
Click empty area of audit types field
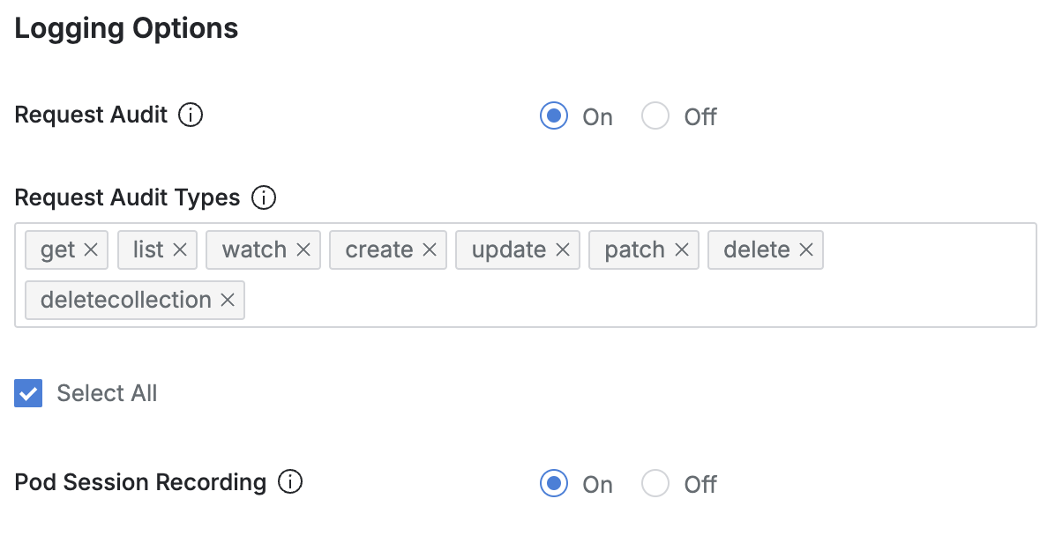point(635,300)
